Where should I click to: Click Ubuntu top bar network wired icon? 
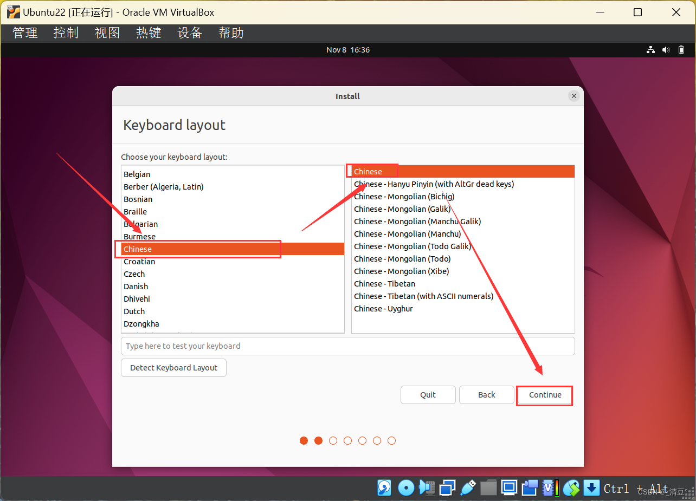[x=650, y=50]
